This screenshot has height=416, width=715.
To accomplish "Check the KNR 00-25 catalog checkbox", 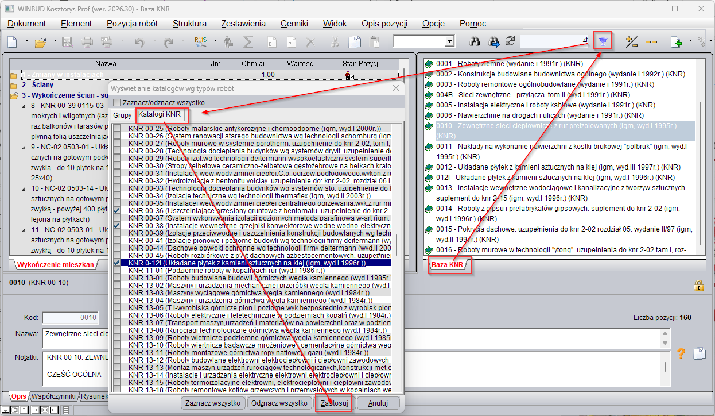I will (x=117, y=128).
